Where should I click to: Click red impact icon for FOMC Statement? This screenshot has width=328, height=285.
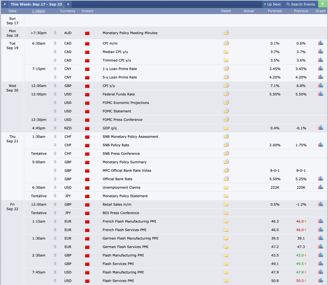point(87,111)
